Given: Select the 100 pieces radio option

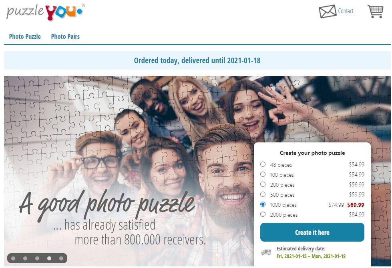Looking at the screenshot, I should (x=263, y=174).
